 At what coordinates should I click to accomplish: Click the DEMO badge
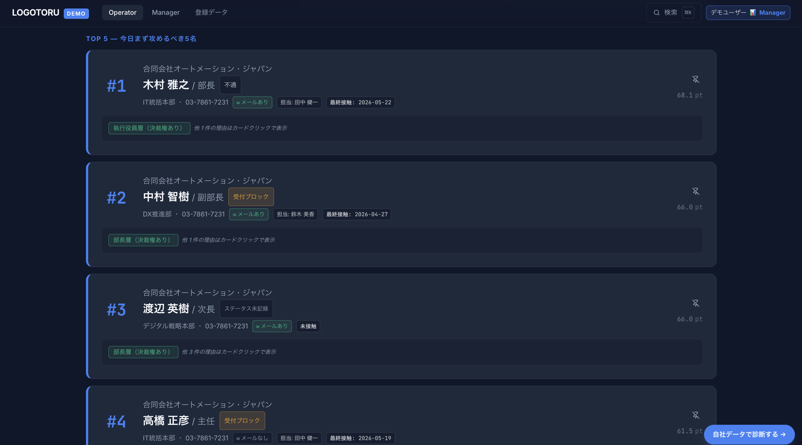pyautogui.click(x=76, y=13)
